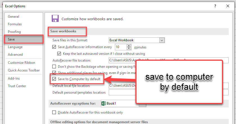The height and width of the screenshot is (124, 236).
Task: Click 'Save files in this format:' label
Action: [x=70, y=40]
